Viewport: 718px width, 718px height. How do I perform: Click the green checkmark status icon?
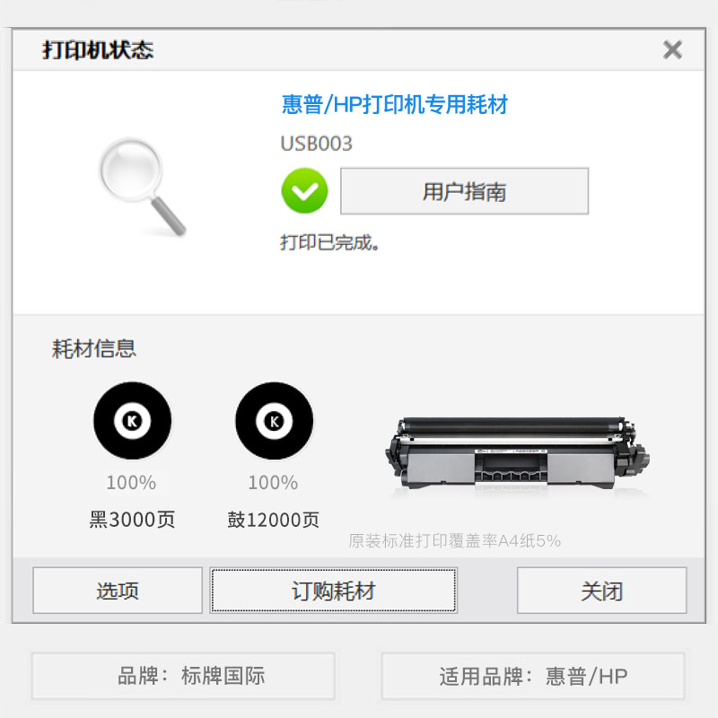coord(304,191)
